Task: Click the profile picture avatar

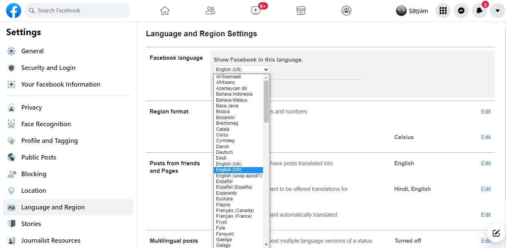Action: point(401,11)
